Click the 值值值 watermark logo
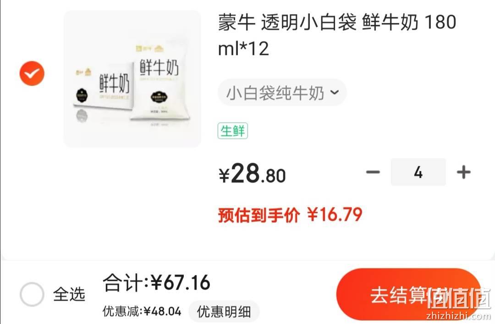This screenshot has height=324, width=495. pyautogui.click(x=459, y=298)
